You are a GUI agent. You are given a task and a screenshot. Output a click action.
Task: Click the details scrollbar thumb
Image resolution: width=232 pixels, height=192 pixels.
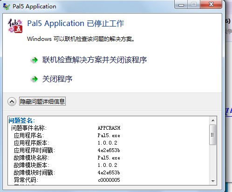(212, 135)
